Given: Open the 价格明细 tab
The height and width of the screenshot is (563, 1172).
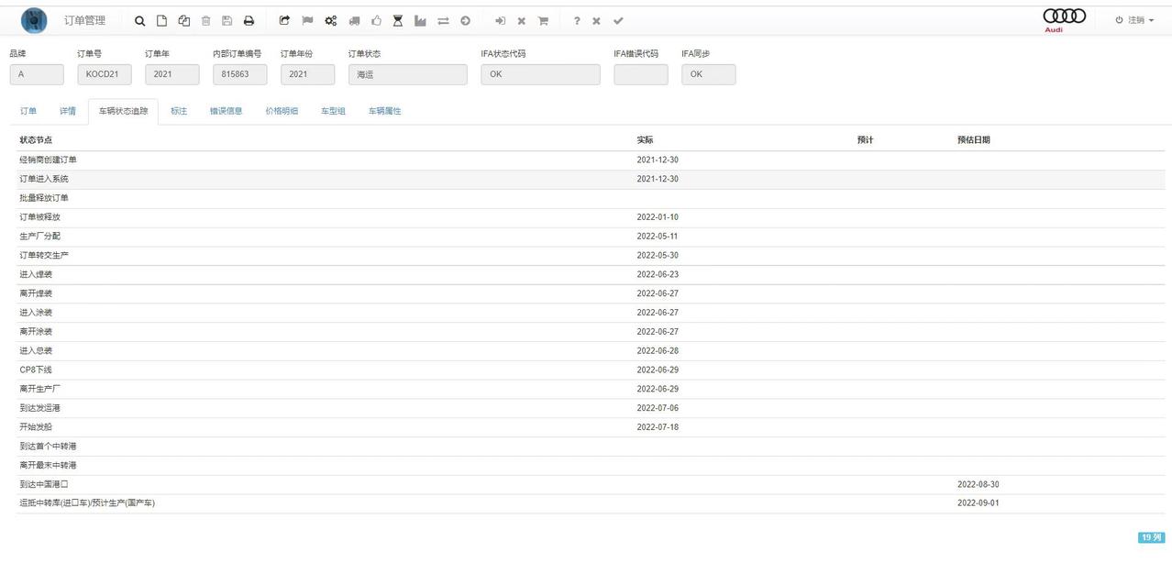Looking at the screenshot, I should (282, 111).
